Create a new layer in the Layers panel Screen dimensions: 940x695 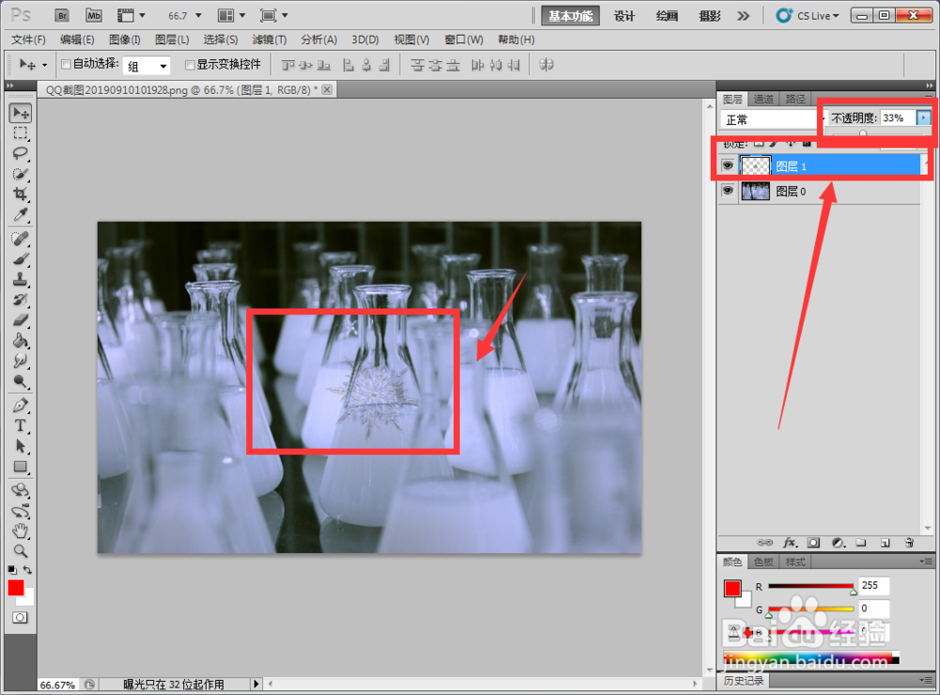click(x=885, y=543)
